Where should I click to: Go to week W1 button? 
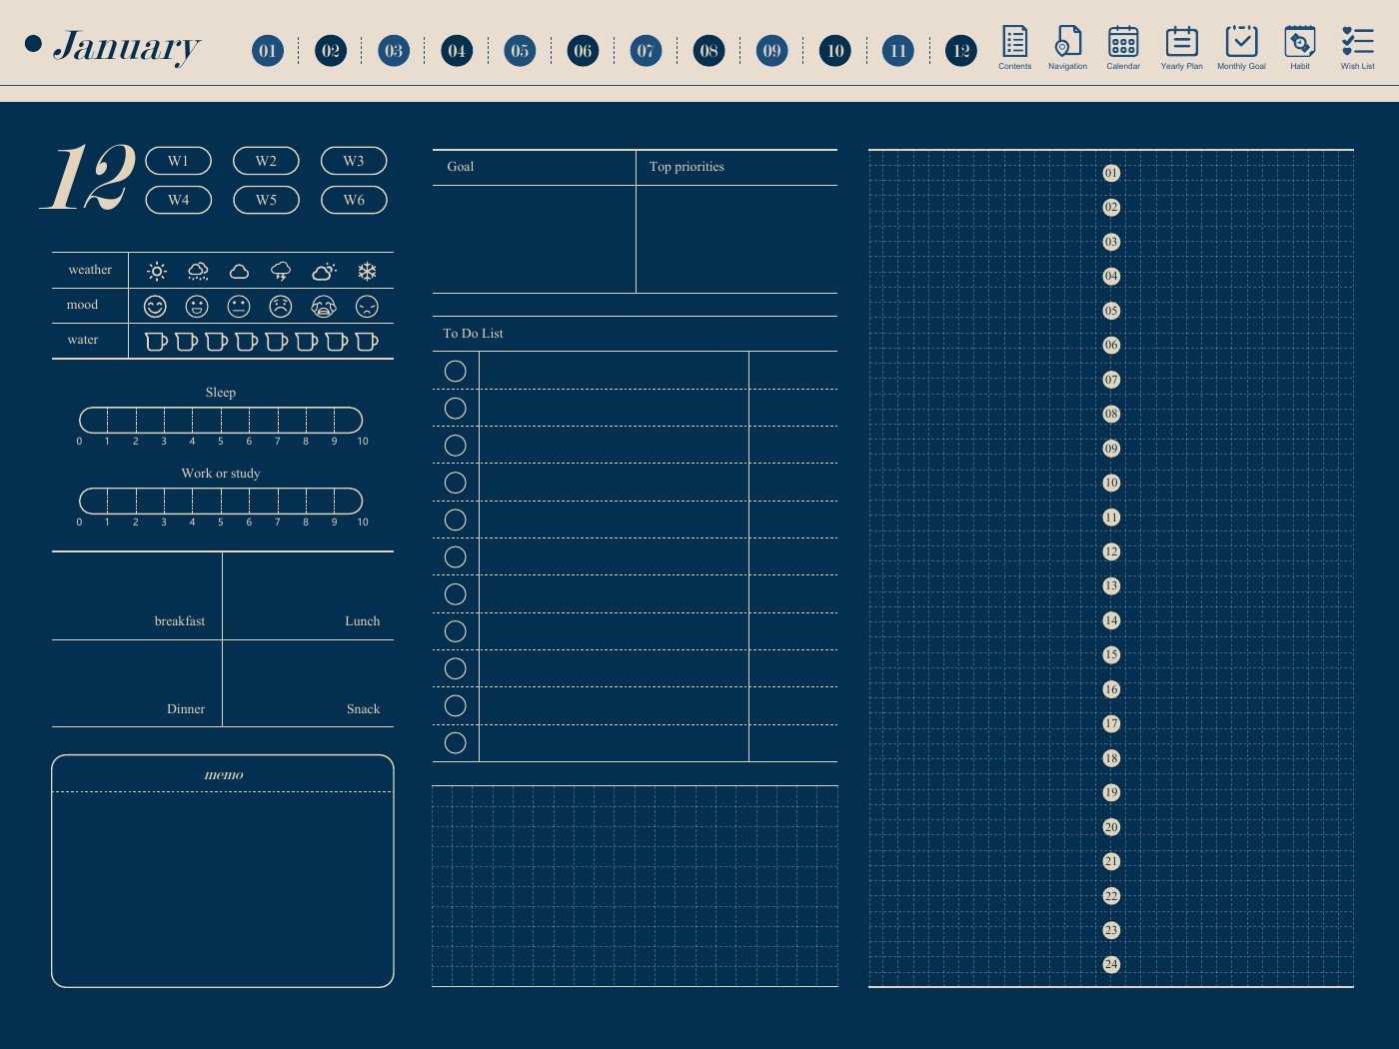pos(178,161)
